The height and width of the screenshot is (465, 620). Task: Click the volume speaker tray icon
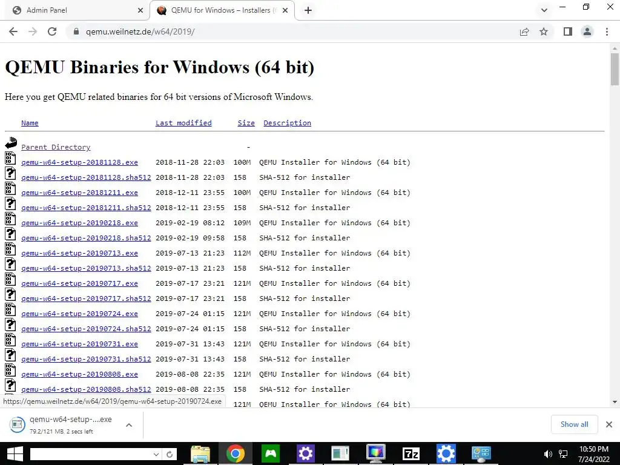tap(548, 454)
